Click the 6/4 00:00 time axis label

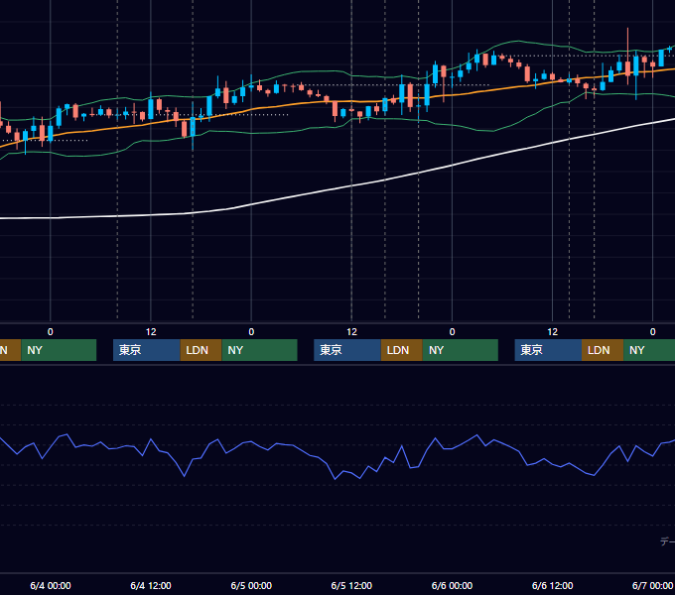51,585
